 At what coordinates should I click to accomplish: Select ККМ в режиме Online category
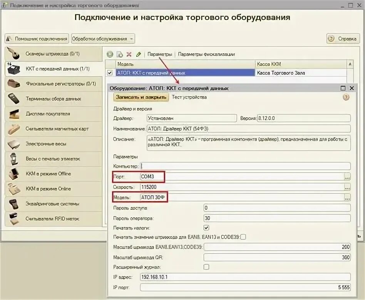coord(53,188)
